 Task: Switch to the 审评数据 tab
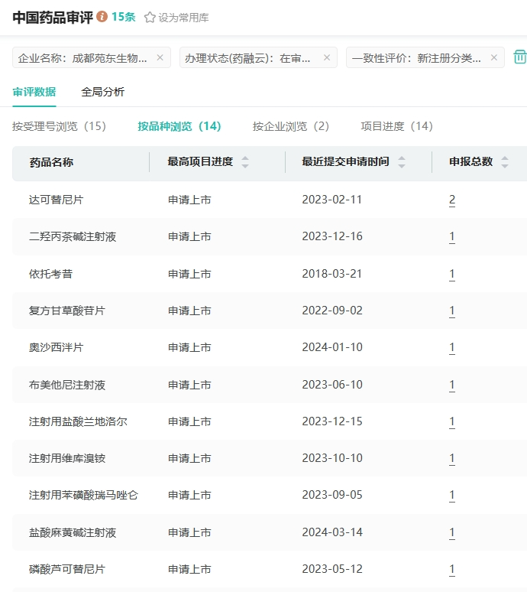tap(34, 92)
